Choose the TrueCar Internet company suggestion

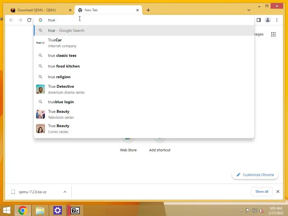pyautogui.click(x=144, y=43)
